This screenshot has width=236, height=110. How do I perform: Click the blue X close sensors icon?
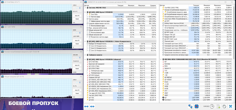point(231,106)
